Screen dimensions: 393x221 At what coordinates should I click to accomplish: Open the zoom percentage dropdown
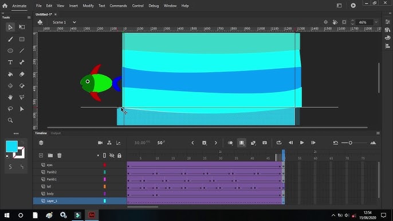[x=376, y=22]
